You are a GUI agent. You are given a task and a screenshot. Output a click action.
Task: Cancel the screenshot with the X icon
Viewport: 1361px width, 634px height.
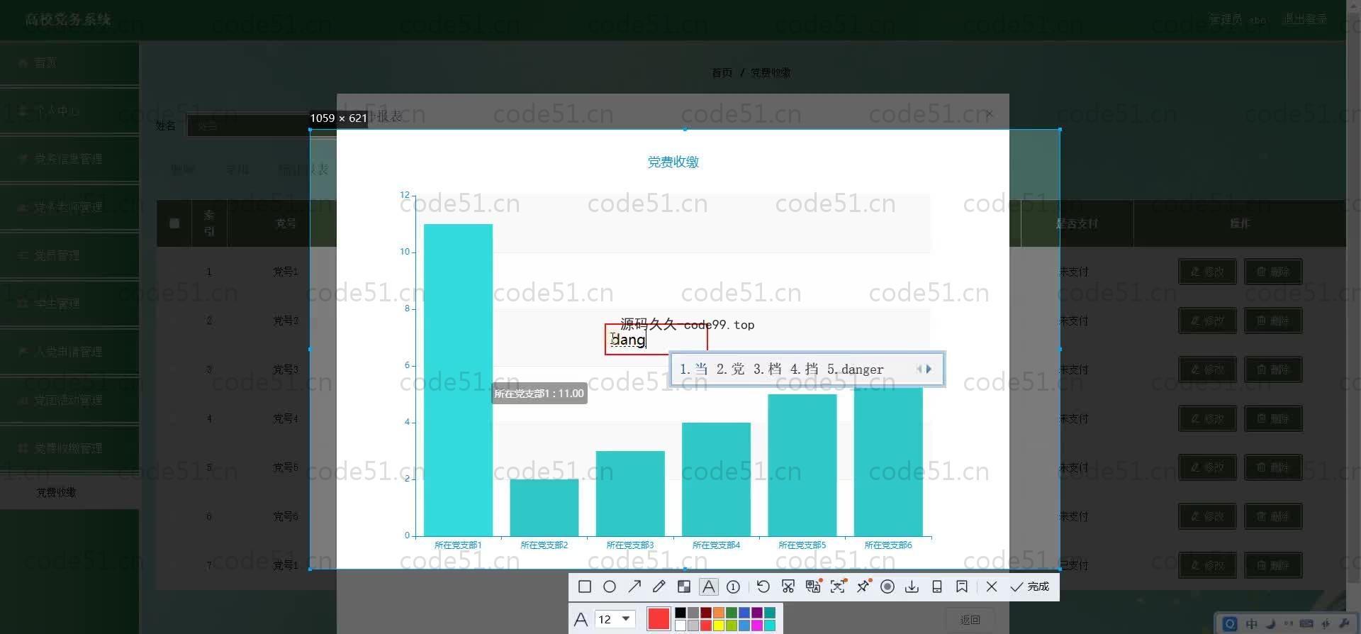(992, 586)
